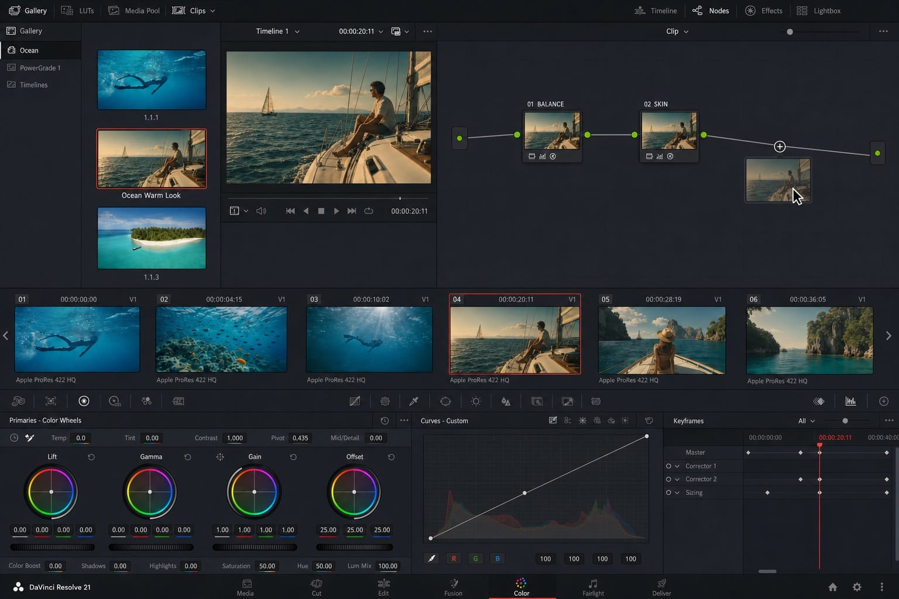Viewport: 899px width, 599px height.
Task: Reset the Gamma color wheel
Action: 188,457
